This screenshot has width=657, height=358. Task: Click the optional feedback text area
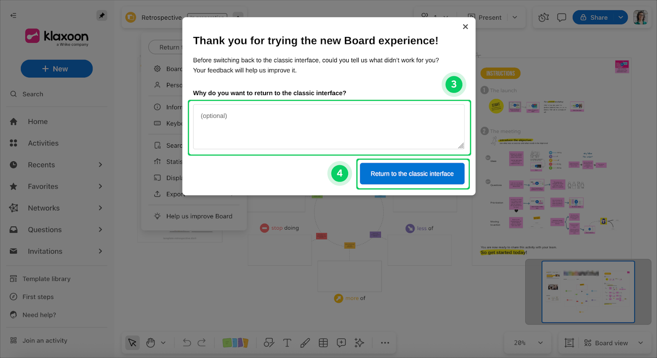pyautogui.click(x=328, y=127)
